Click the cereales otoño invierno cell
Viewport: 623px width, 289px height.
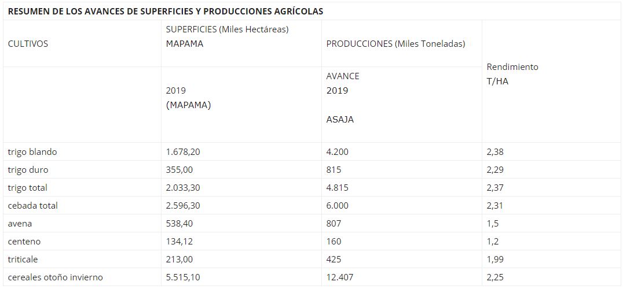point(56,277)
